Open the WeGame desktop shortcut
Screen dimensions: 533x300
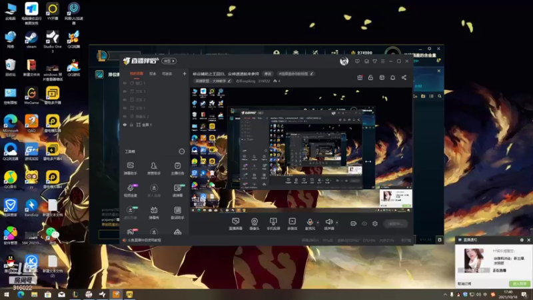(31, 95)
